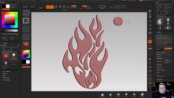The image size is (174, 98).
Task: Click the Load Tool button
Action: pyautogui.click(x=160, y=5)
